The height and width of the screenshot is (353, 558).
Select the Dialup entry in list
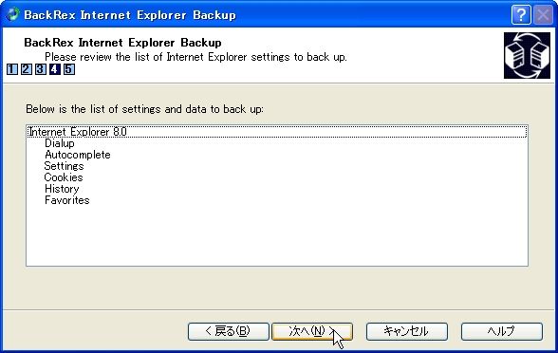(60, 143)
